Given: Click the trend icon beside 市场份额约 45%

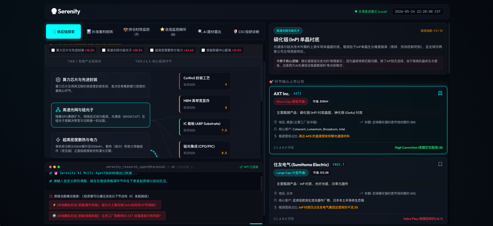Looking at the screenshot, I should pos(361,193).
